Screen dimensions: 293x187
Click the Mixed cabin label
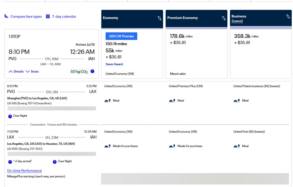[178, 74]
